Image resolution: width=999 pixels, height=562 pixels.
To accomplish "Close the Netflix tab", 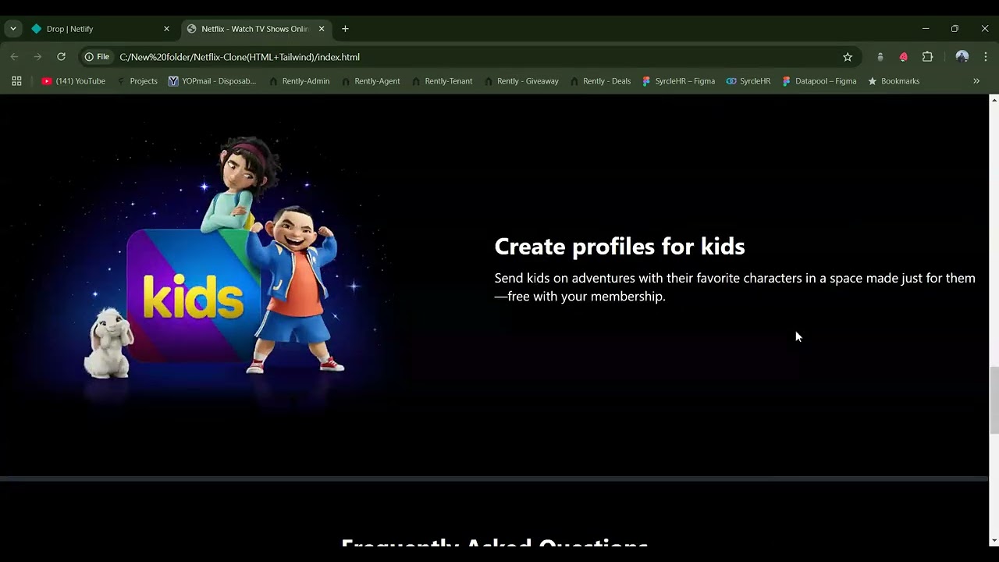I will [x=321, y=29].
